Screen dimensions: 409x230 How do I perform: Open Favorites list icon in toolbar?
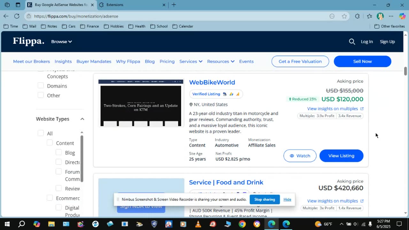[369, 16]
